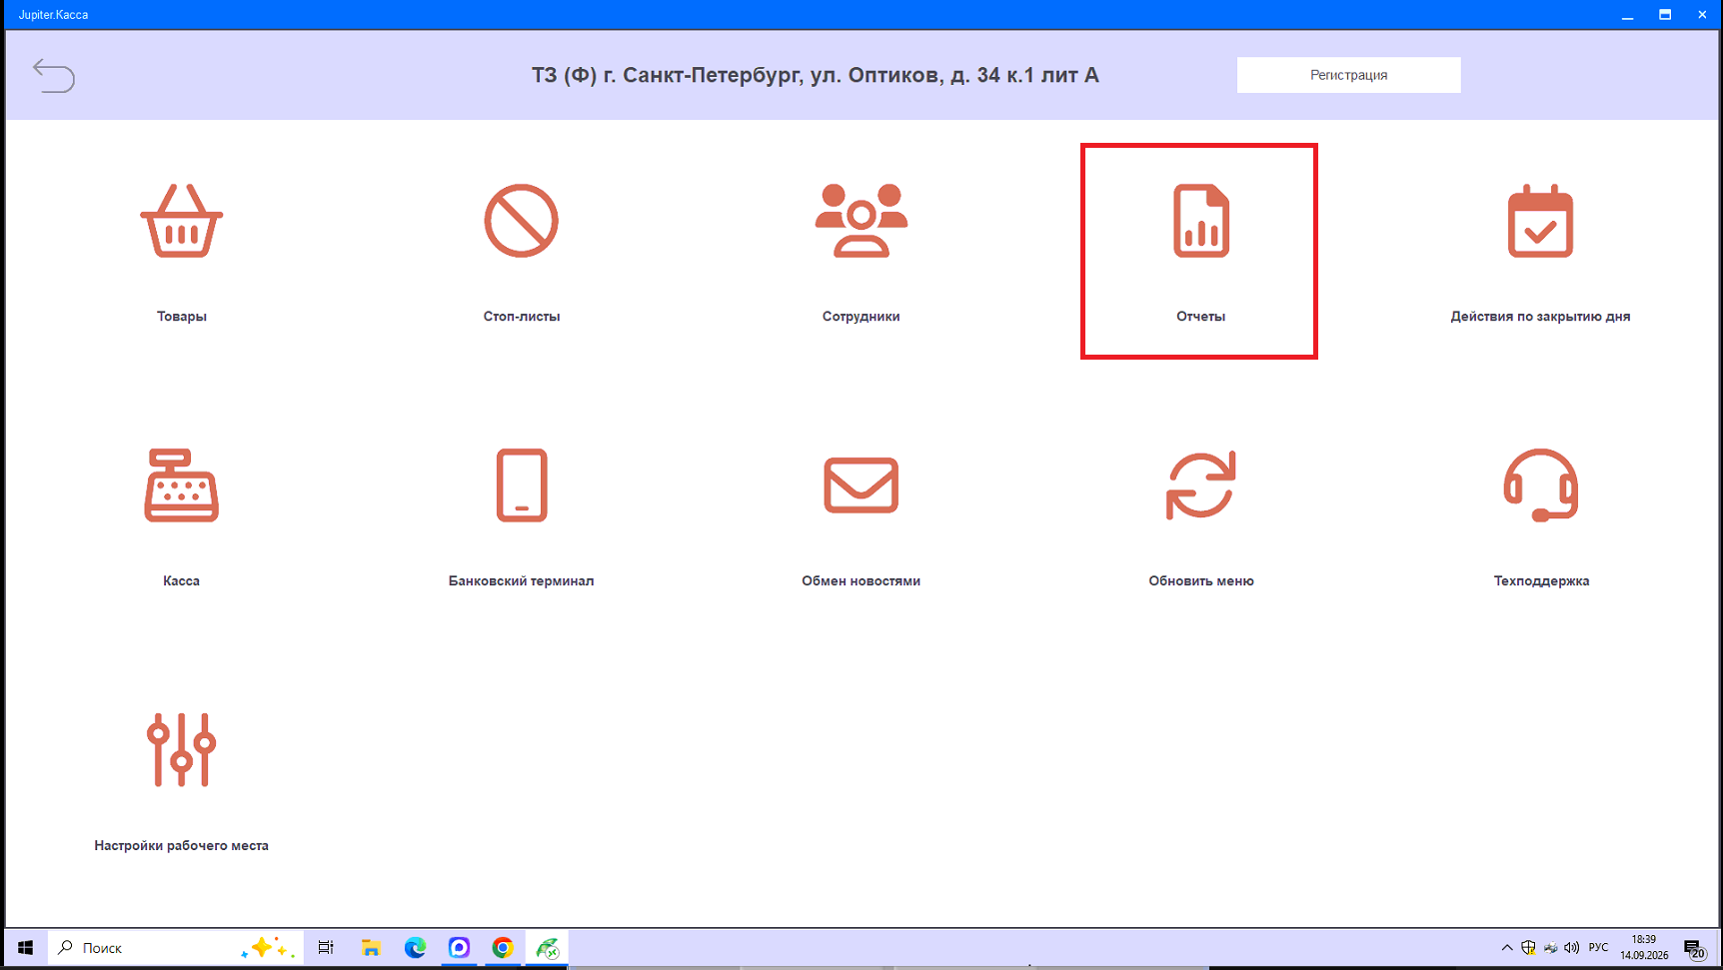Launch Google Chrome from the taskbar
1723x970 pixels.
point(503,948)
